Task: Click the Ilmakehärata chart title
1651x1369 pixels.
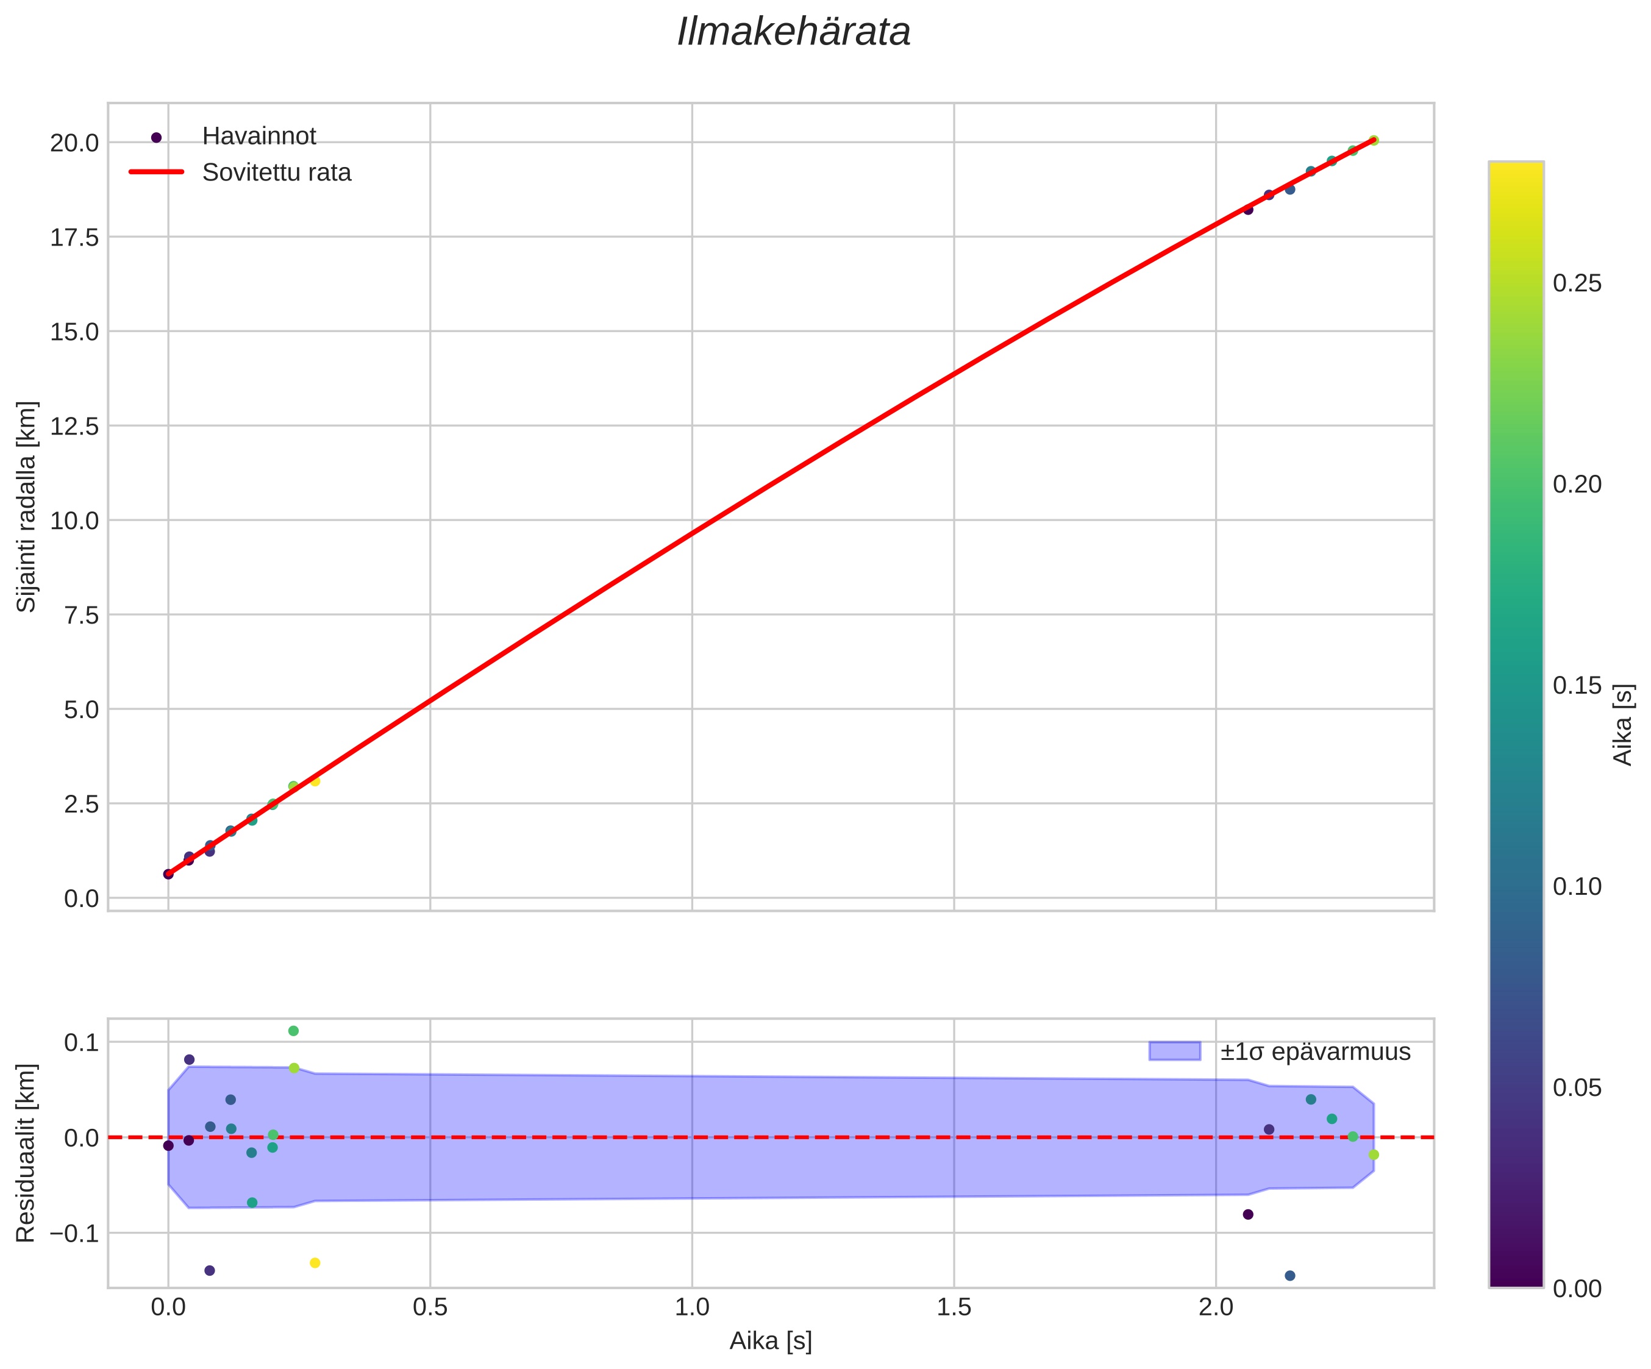Action: click(793, 33)
